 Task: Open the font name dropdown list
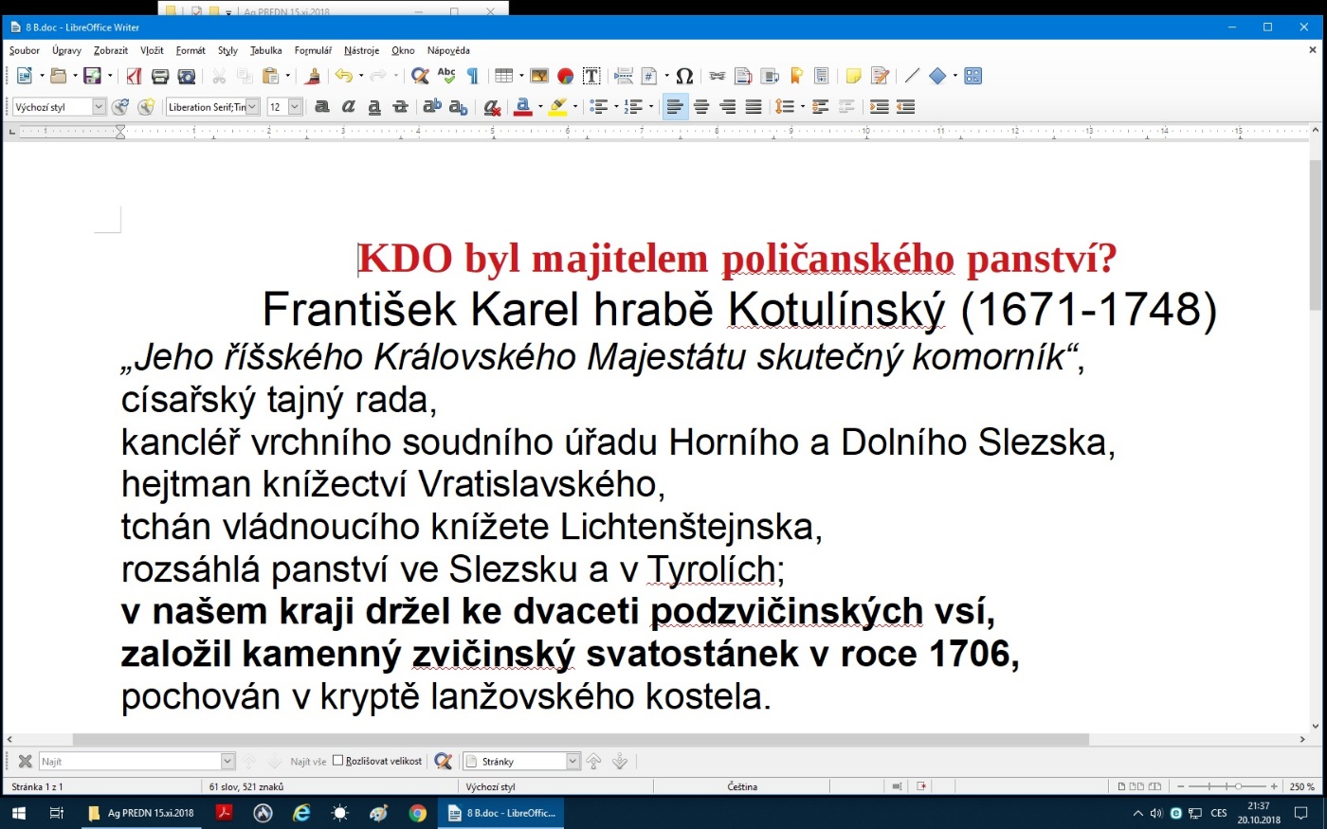point(252,107)
